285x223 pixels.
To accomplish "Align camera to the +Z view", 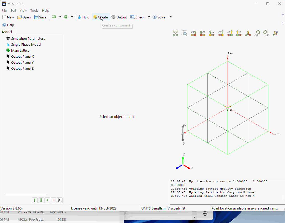I will [x=230, y=33].
